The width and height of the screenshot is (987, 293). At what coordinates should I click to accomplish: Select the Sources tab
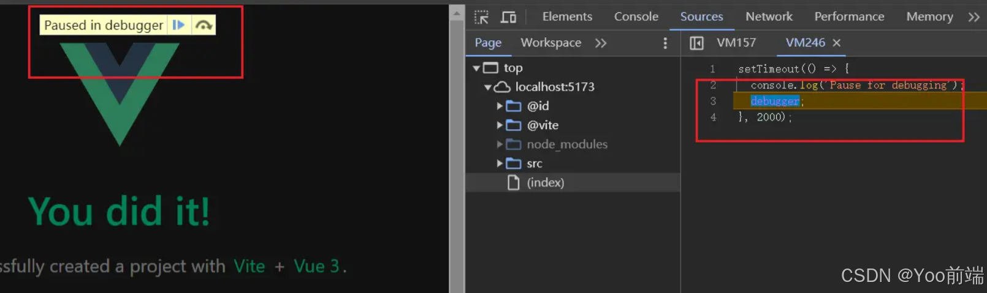701,17
